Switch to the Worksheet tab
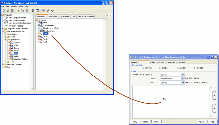Screen dimensions: 219x125 [x=53, y=17]
